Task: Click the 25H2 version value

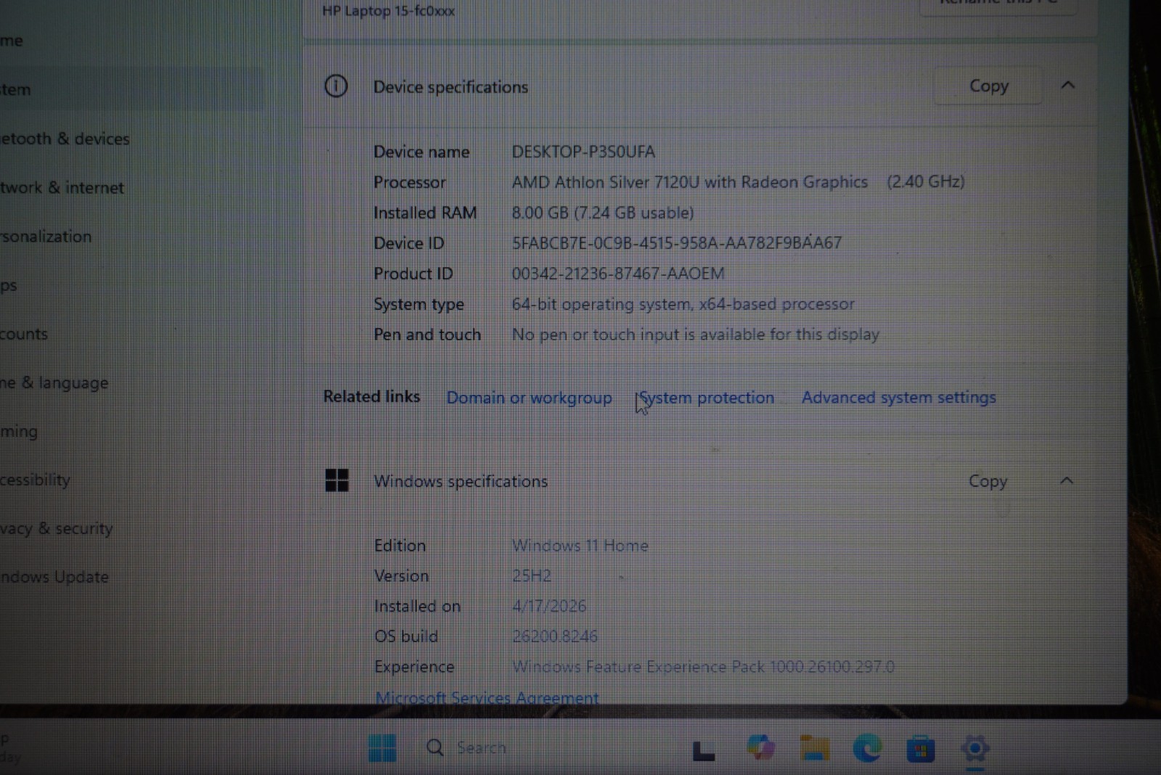Action: point(532,576)
